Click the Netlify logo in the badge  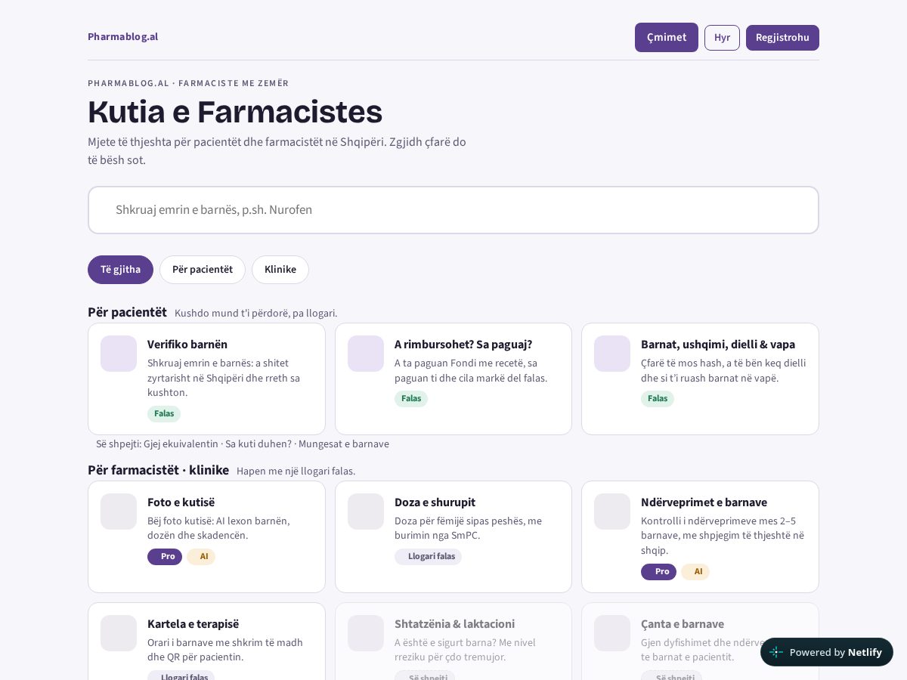coord(776,652)
